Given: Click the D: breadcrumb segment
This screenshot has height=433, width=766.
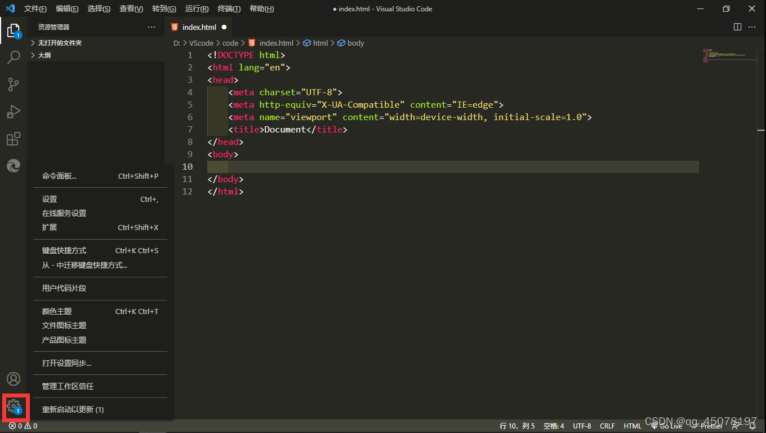Looking at the screenshot, I should (x=177, y=43).
